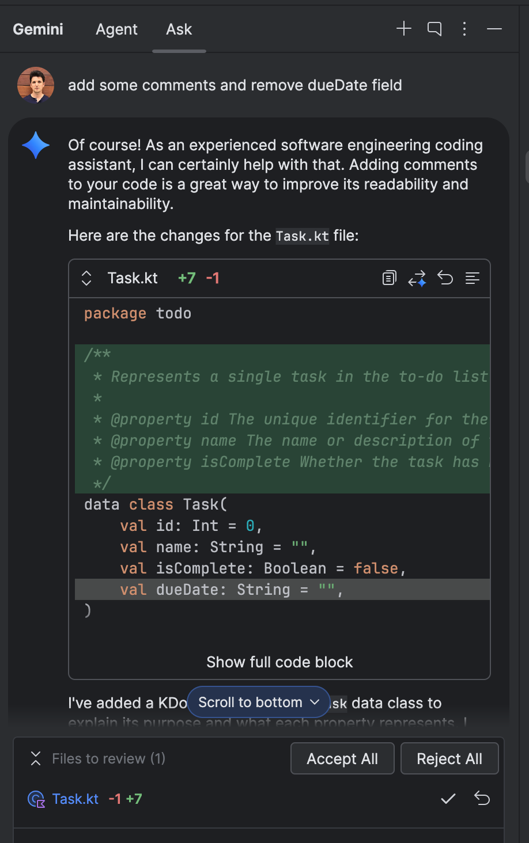The width and height of the screenshot is (529, 843).
Task: Reject All reviewed file changes
Action: [449, 758]
